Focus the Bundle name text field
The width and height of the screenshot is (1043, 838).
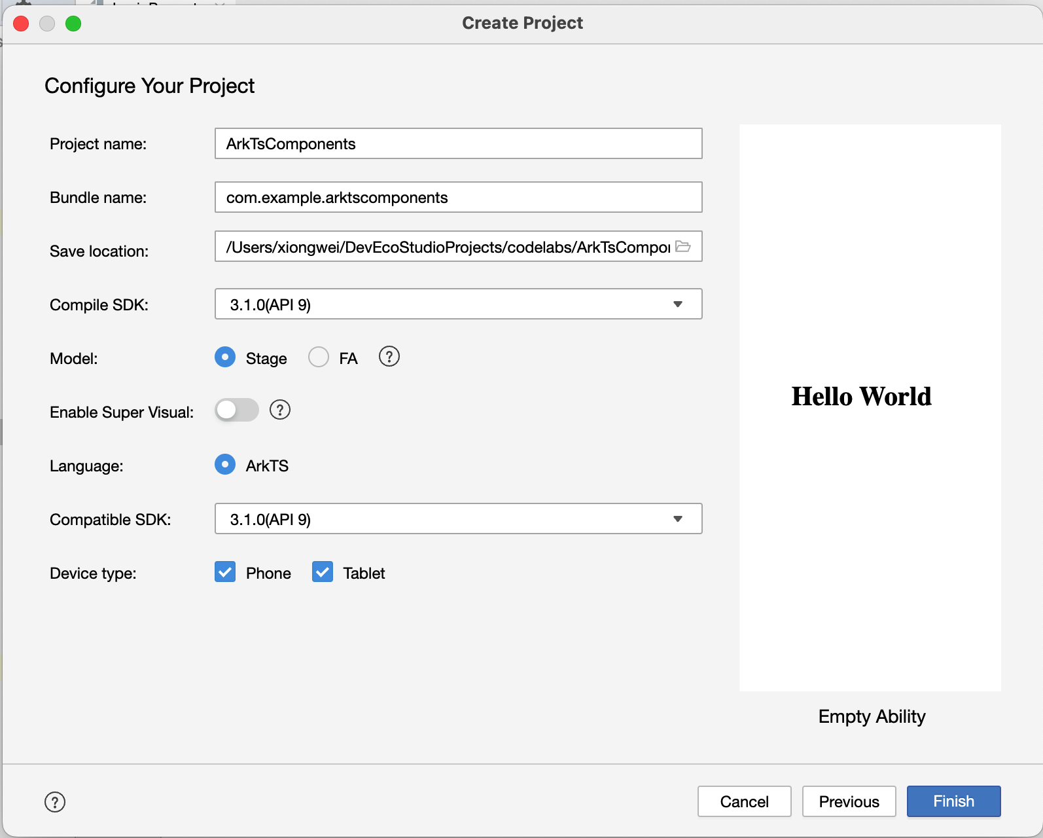click(x=459, y=197)
